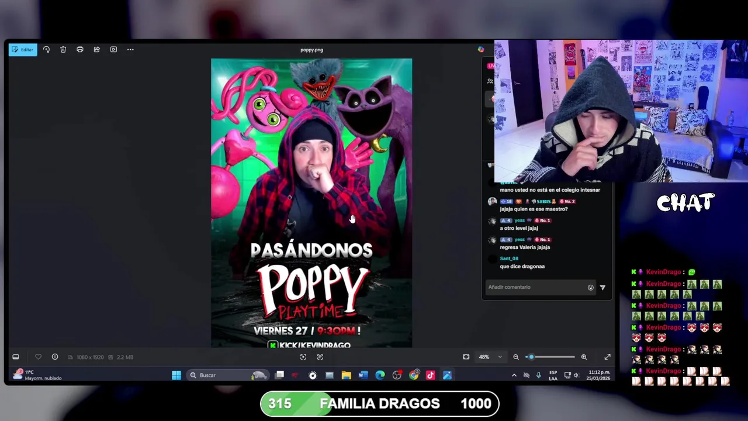Open the Photos app taskbar icon
748x421 pixels.
coord(447,375)
